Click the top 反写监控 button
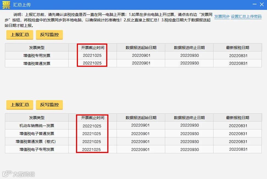The width and height of the screenshot is (267, 179). pyautogui.click(x=49, y=35)
